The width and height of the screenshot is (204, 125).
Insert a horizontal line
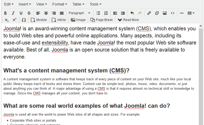(x=182, y=13)
